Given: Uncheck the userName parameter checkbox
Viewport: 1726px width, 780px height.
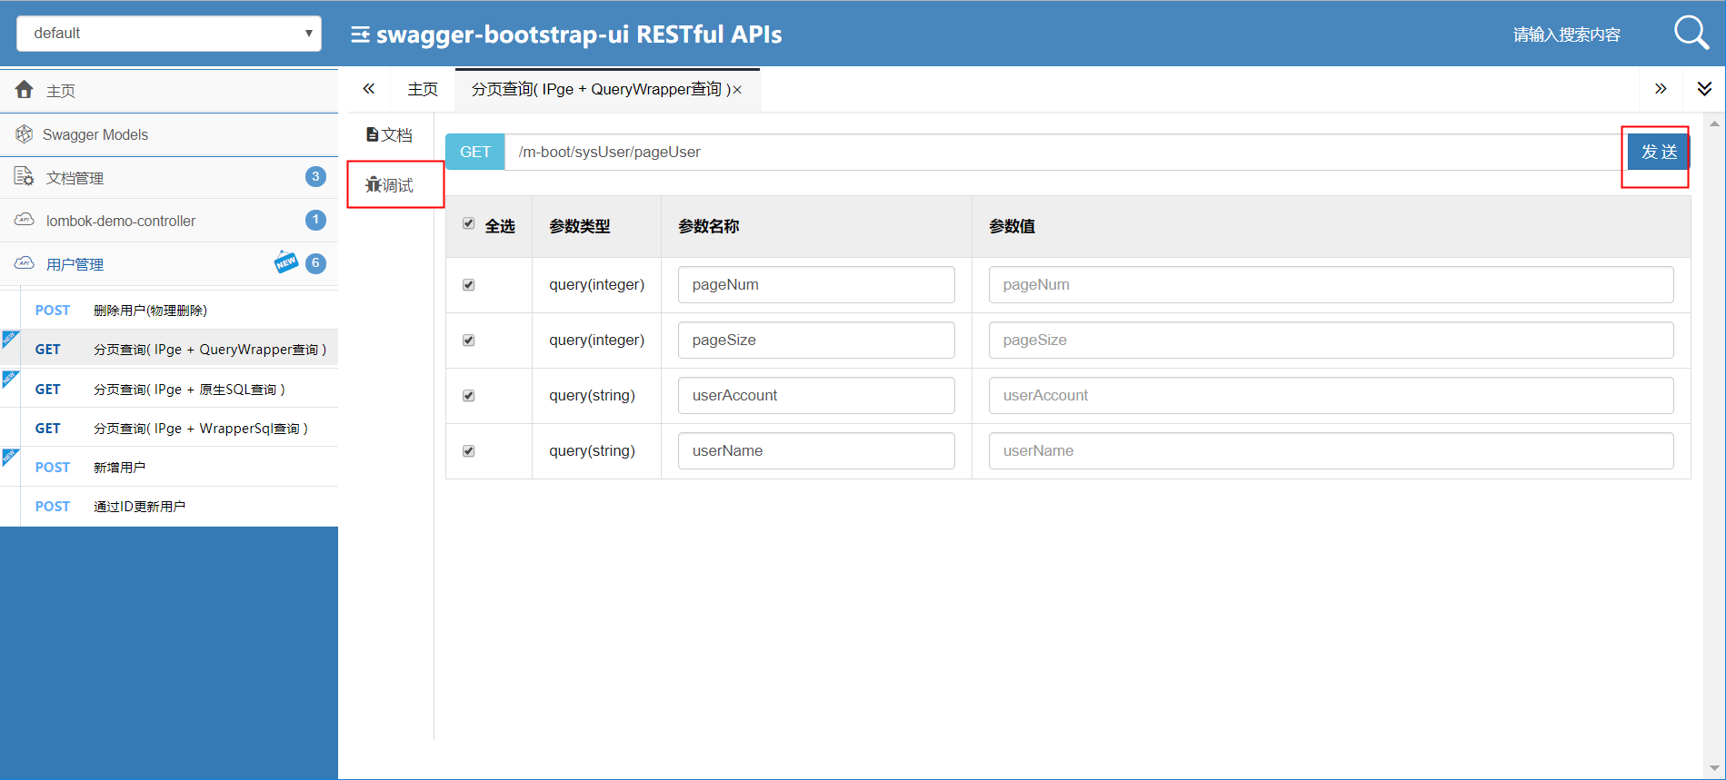Looking at the screenshot, I should coord(469,451).
